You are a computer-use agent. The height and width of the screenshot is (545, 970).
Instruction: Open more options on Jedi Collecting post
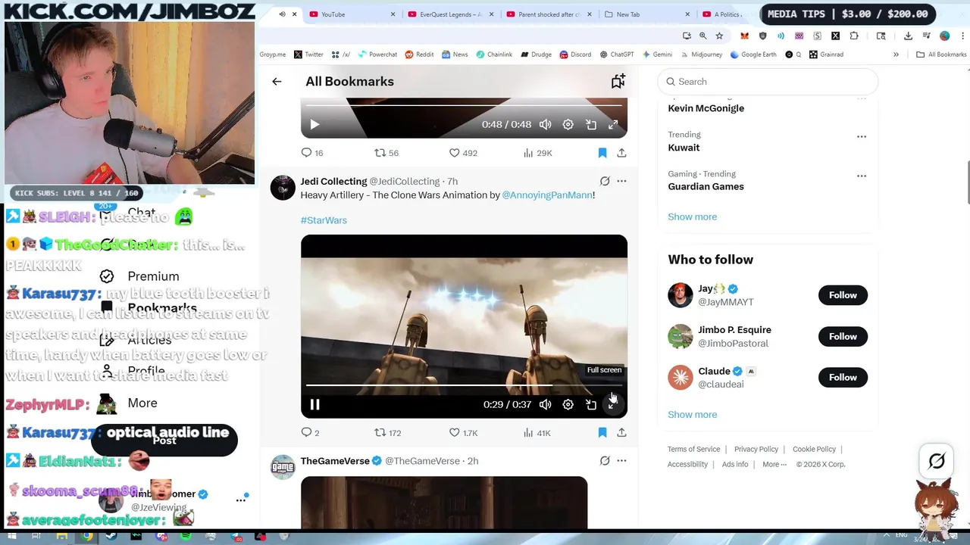click(621, 182)
